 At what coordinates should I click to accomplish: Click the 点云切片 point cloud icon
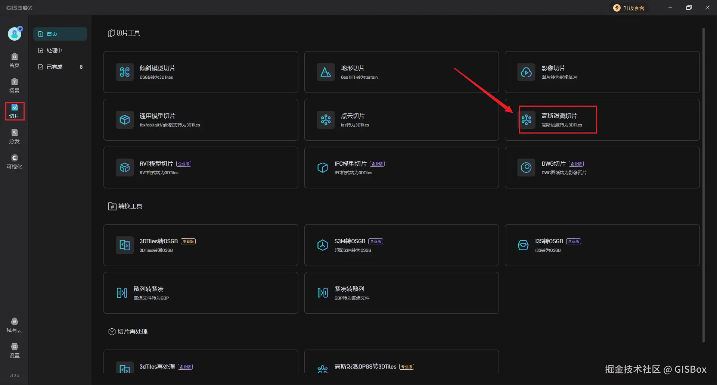(x=326, y=120)
